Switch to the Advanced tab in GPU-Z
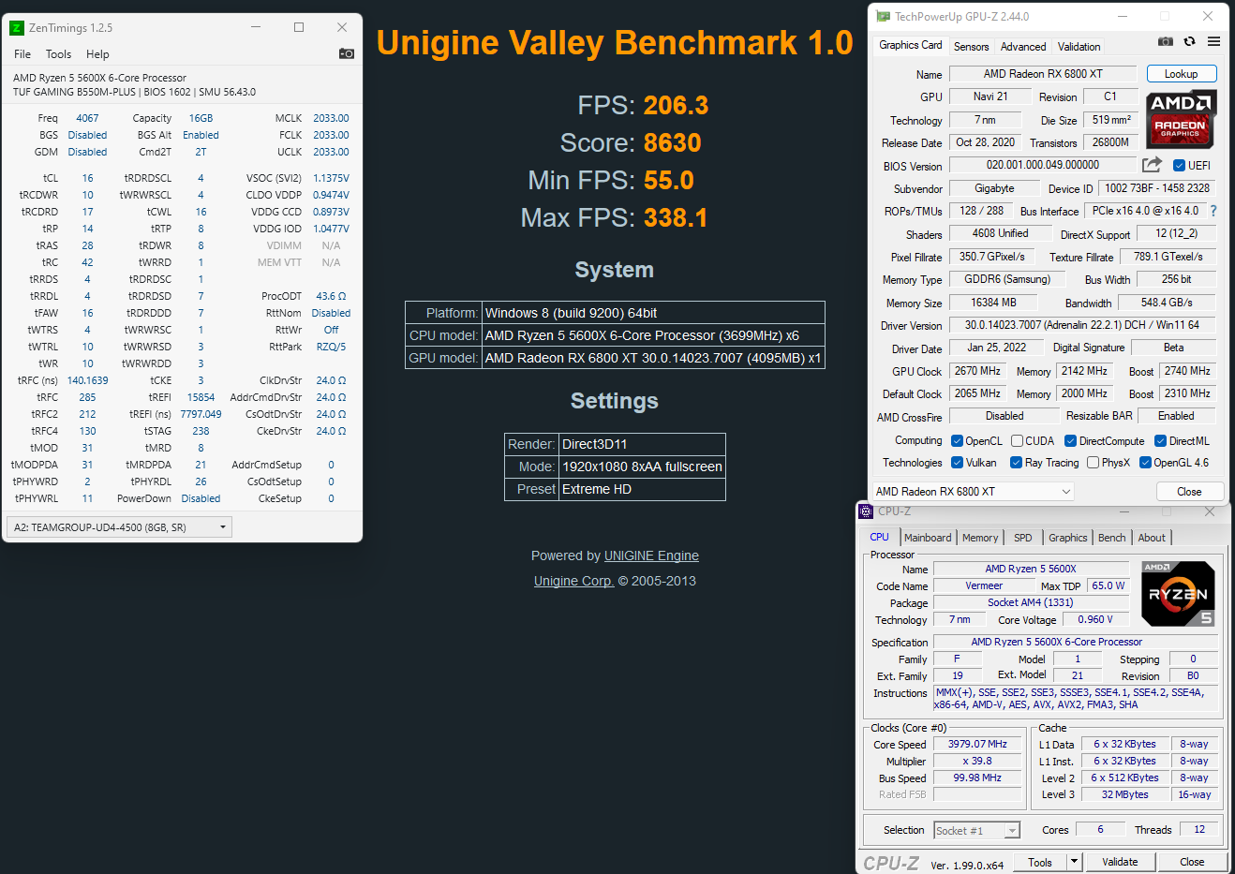 click(x=1023, y=47)
